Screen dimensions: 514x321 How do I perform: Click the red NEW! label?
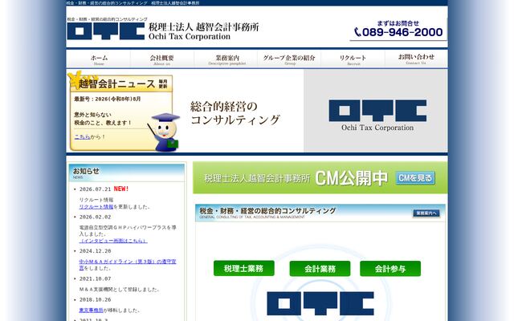(121, 189)
